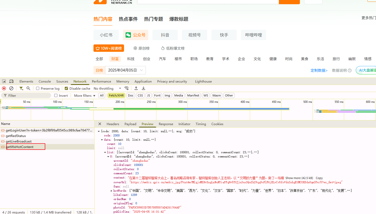Toggle the Fetch/XHR filter

tap(116, 95)
